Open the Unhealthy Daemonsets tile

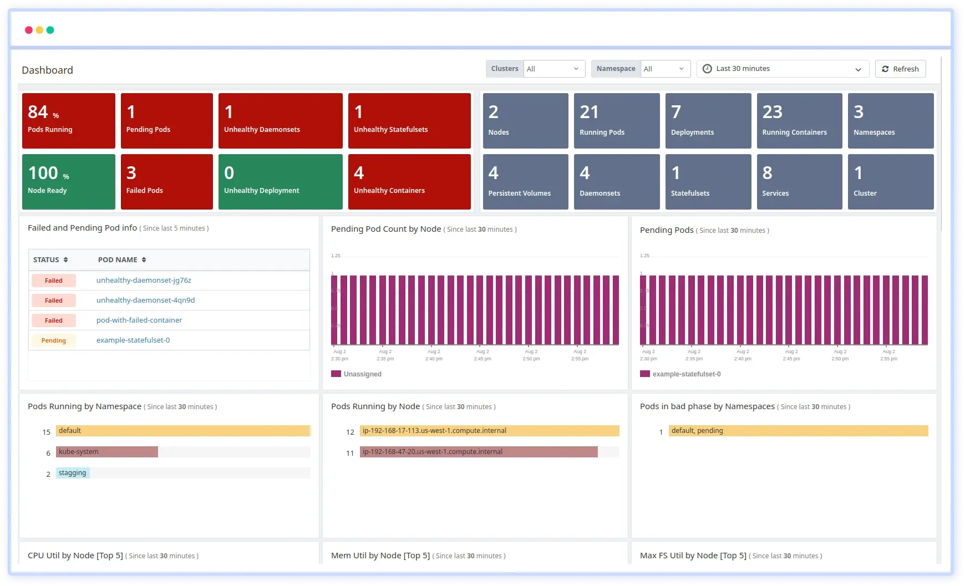coord(281,121)
